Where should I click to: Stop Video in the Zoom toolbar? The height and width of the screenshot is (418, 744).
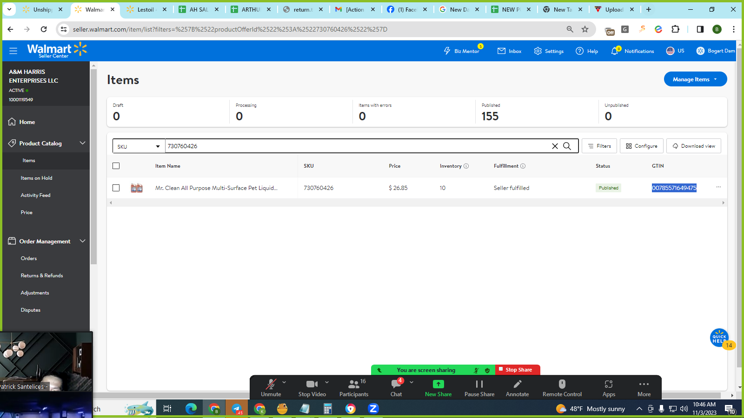click(312, 388)
